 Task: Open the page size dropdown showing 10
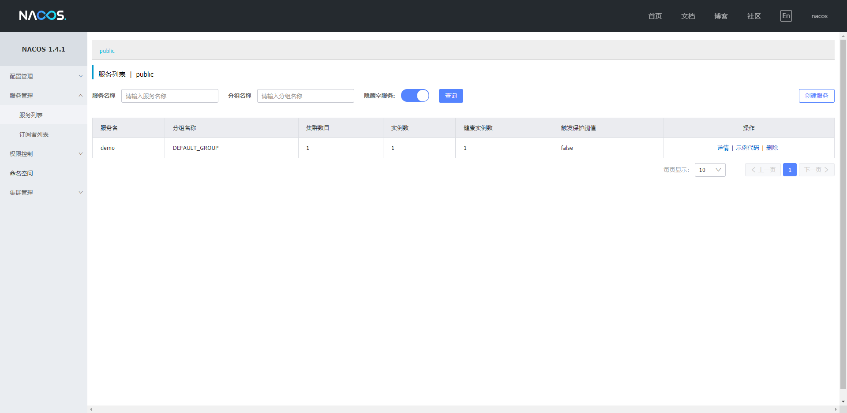pos(710,170)
